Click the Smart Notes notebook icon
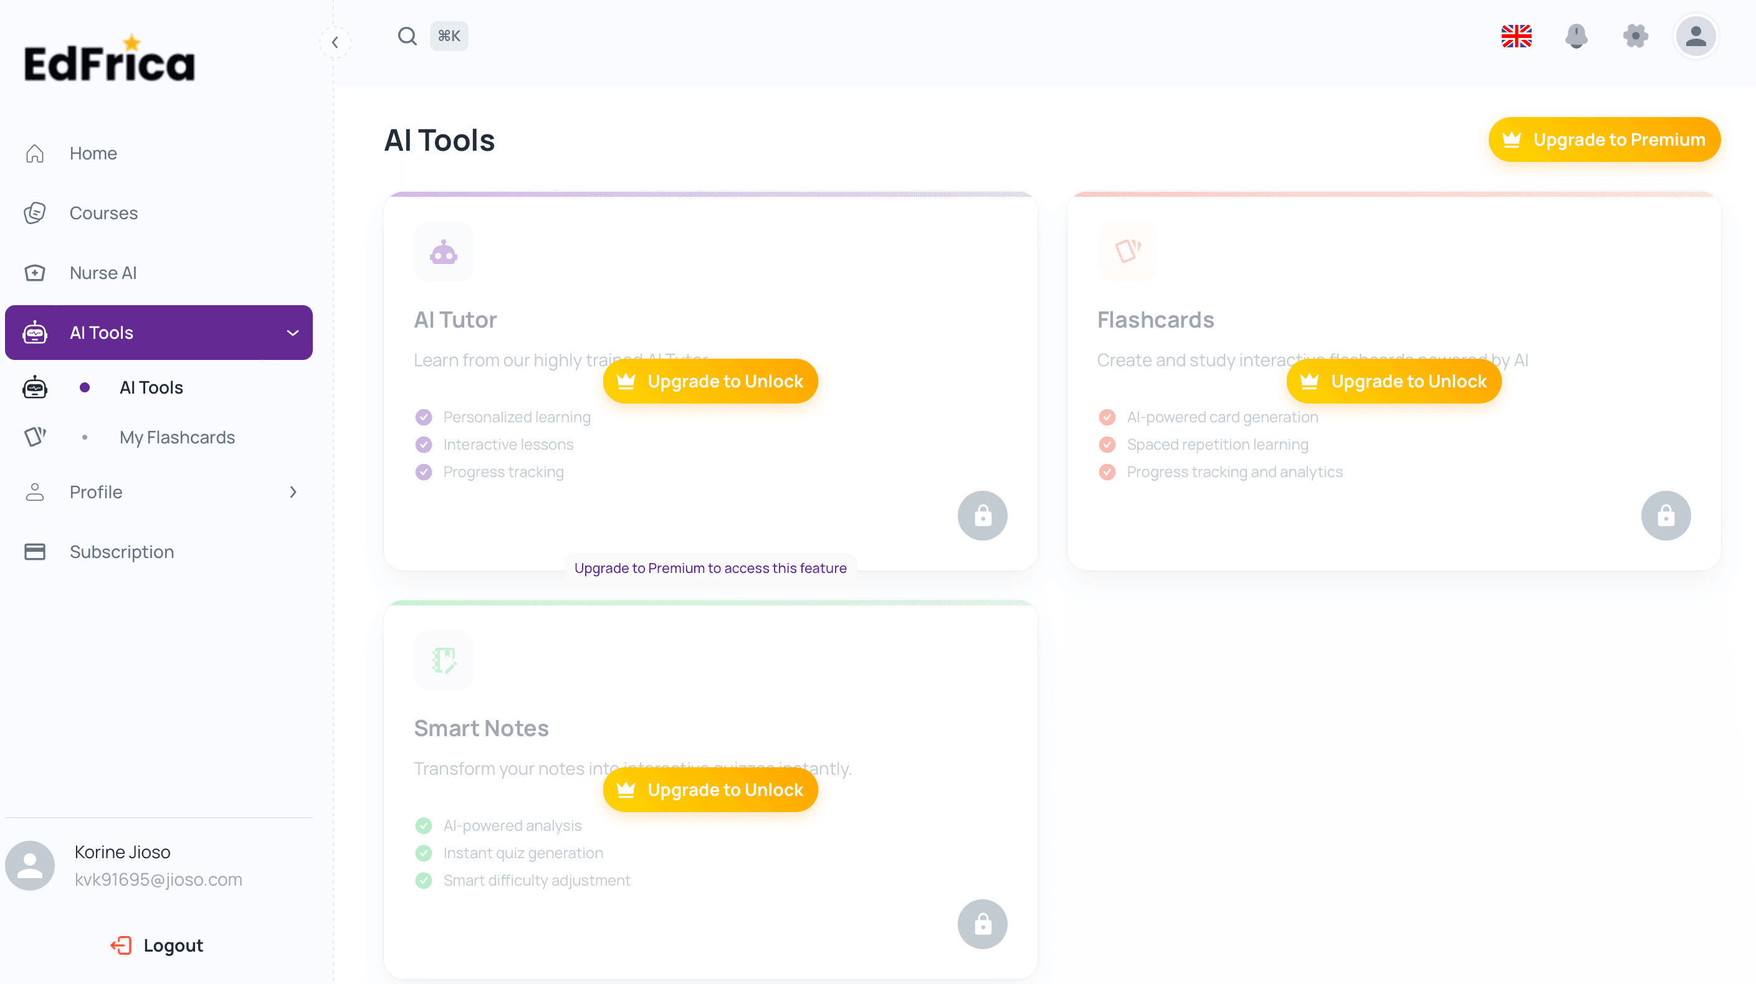1756x984 pixels. [x=443, y=660]
